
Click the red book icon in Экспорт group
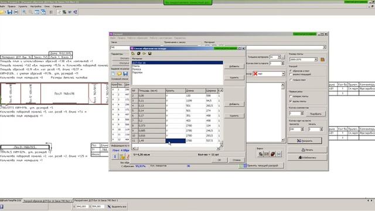pos(272,154)
